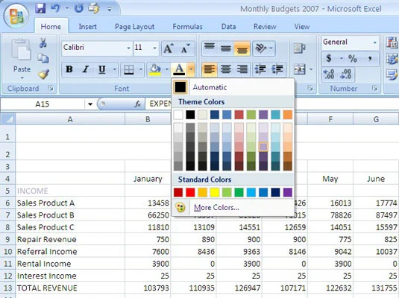The image size is (399, 298).
Task: Expand the General number format dropdown
Action: pos(374,42)
